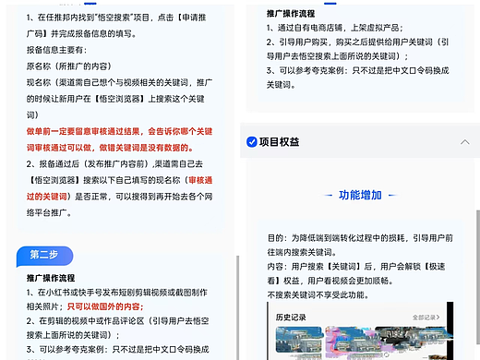The height and width of the screenshot is (360, 480).
Task: Open the second history record thumbnail
Action: pyautogui.click(x=349, y=340)
